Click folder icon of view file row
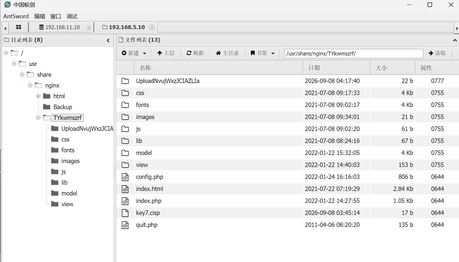 125,165
